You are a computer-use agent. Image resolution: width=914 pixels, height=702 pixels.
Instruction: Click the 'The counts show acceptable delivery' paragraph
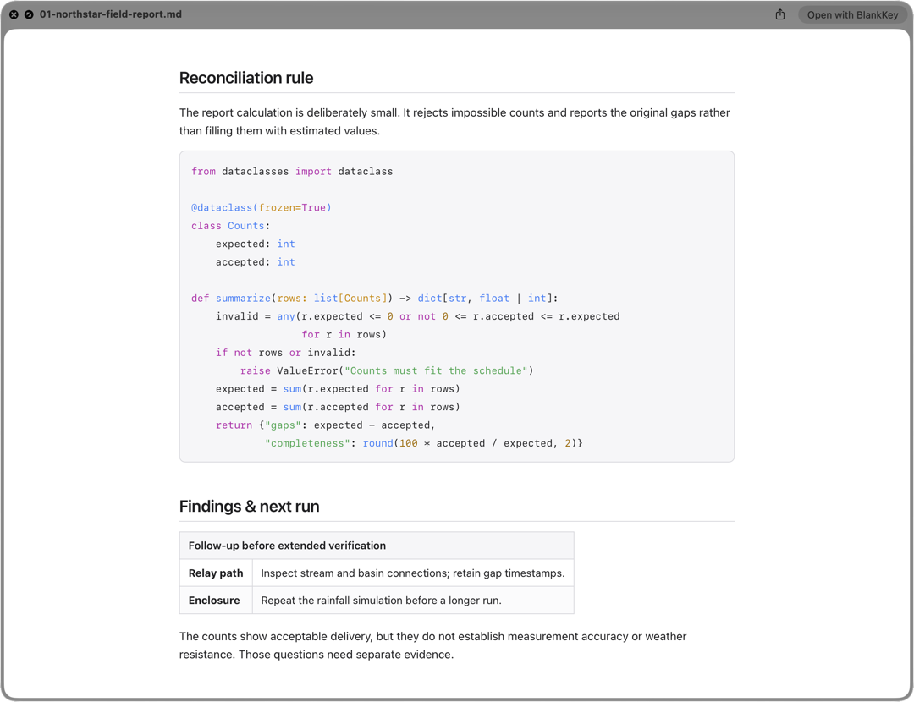click(x=432, y=644)
